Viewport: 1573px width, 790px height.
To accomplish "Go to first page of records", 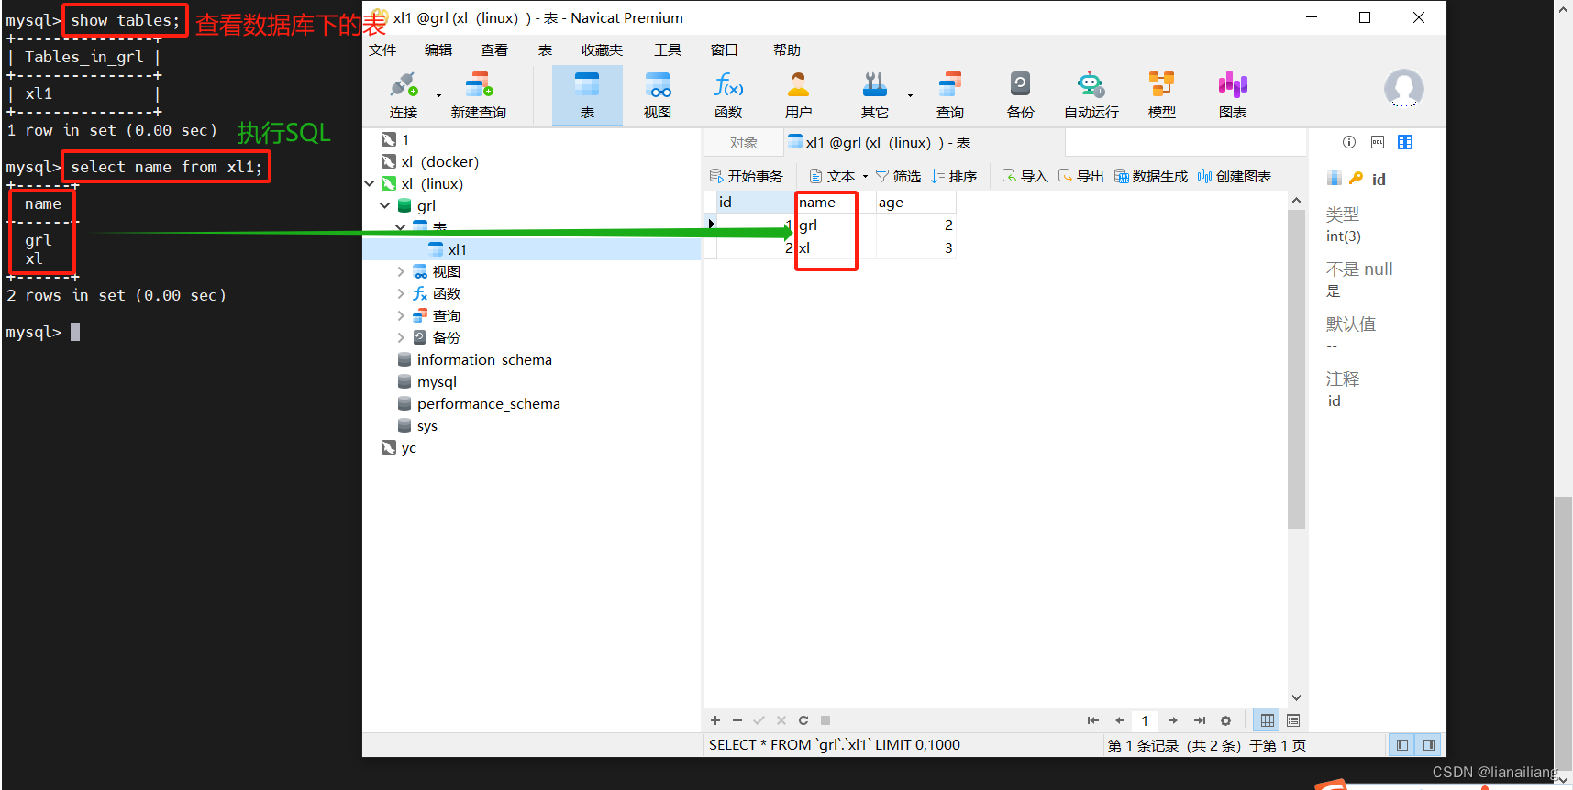I will (x=1092, y=720).
